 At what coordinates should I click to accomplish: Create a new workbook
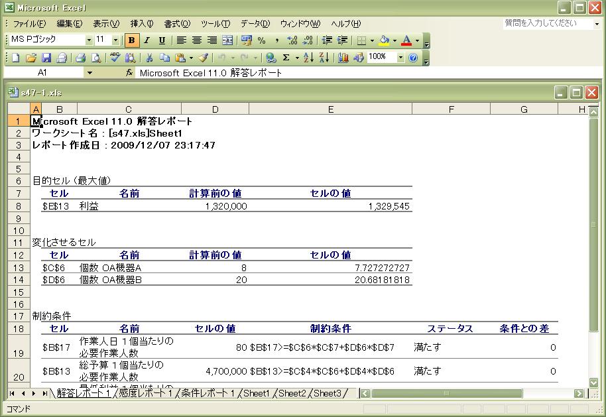[15, 58]
